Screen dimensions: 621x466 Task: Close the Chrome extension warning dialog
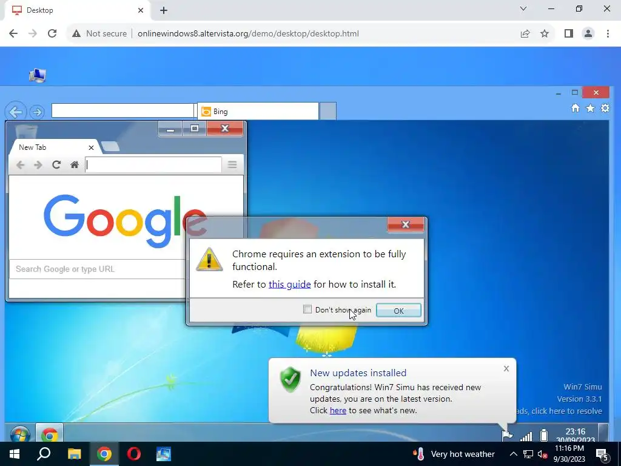point(406,225)
